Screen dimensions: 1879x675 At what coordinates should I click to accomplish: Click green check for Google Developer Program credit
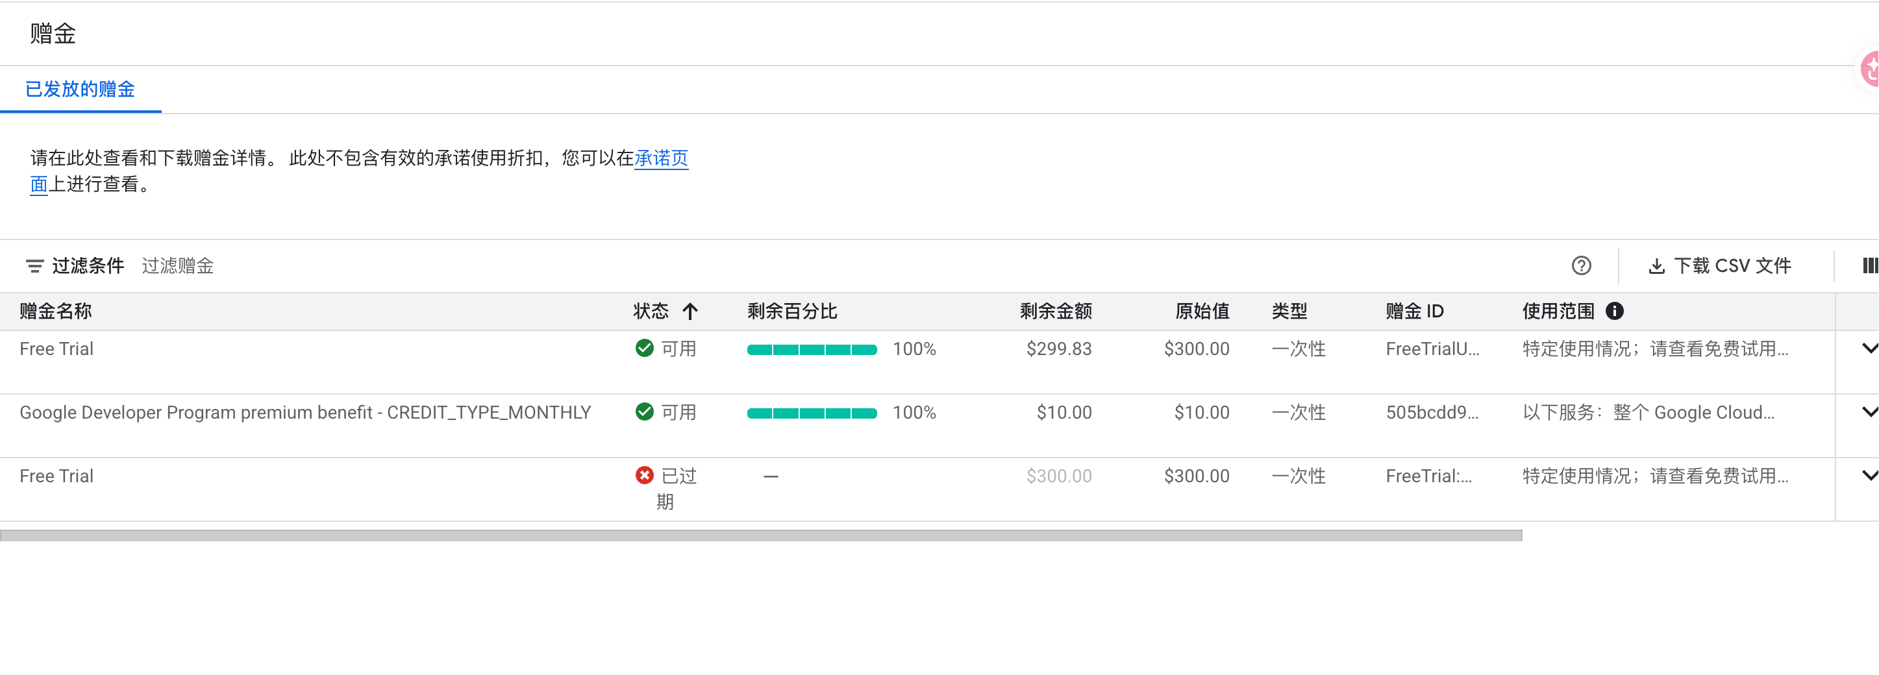pos(644,412)
